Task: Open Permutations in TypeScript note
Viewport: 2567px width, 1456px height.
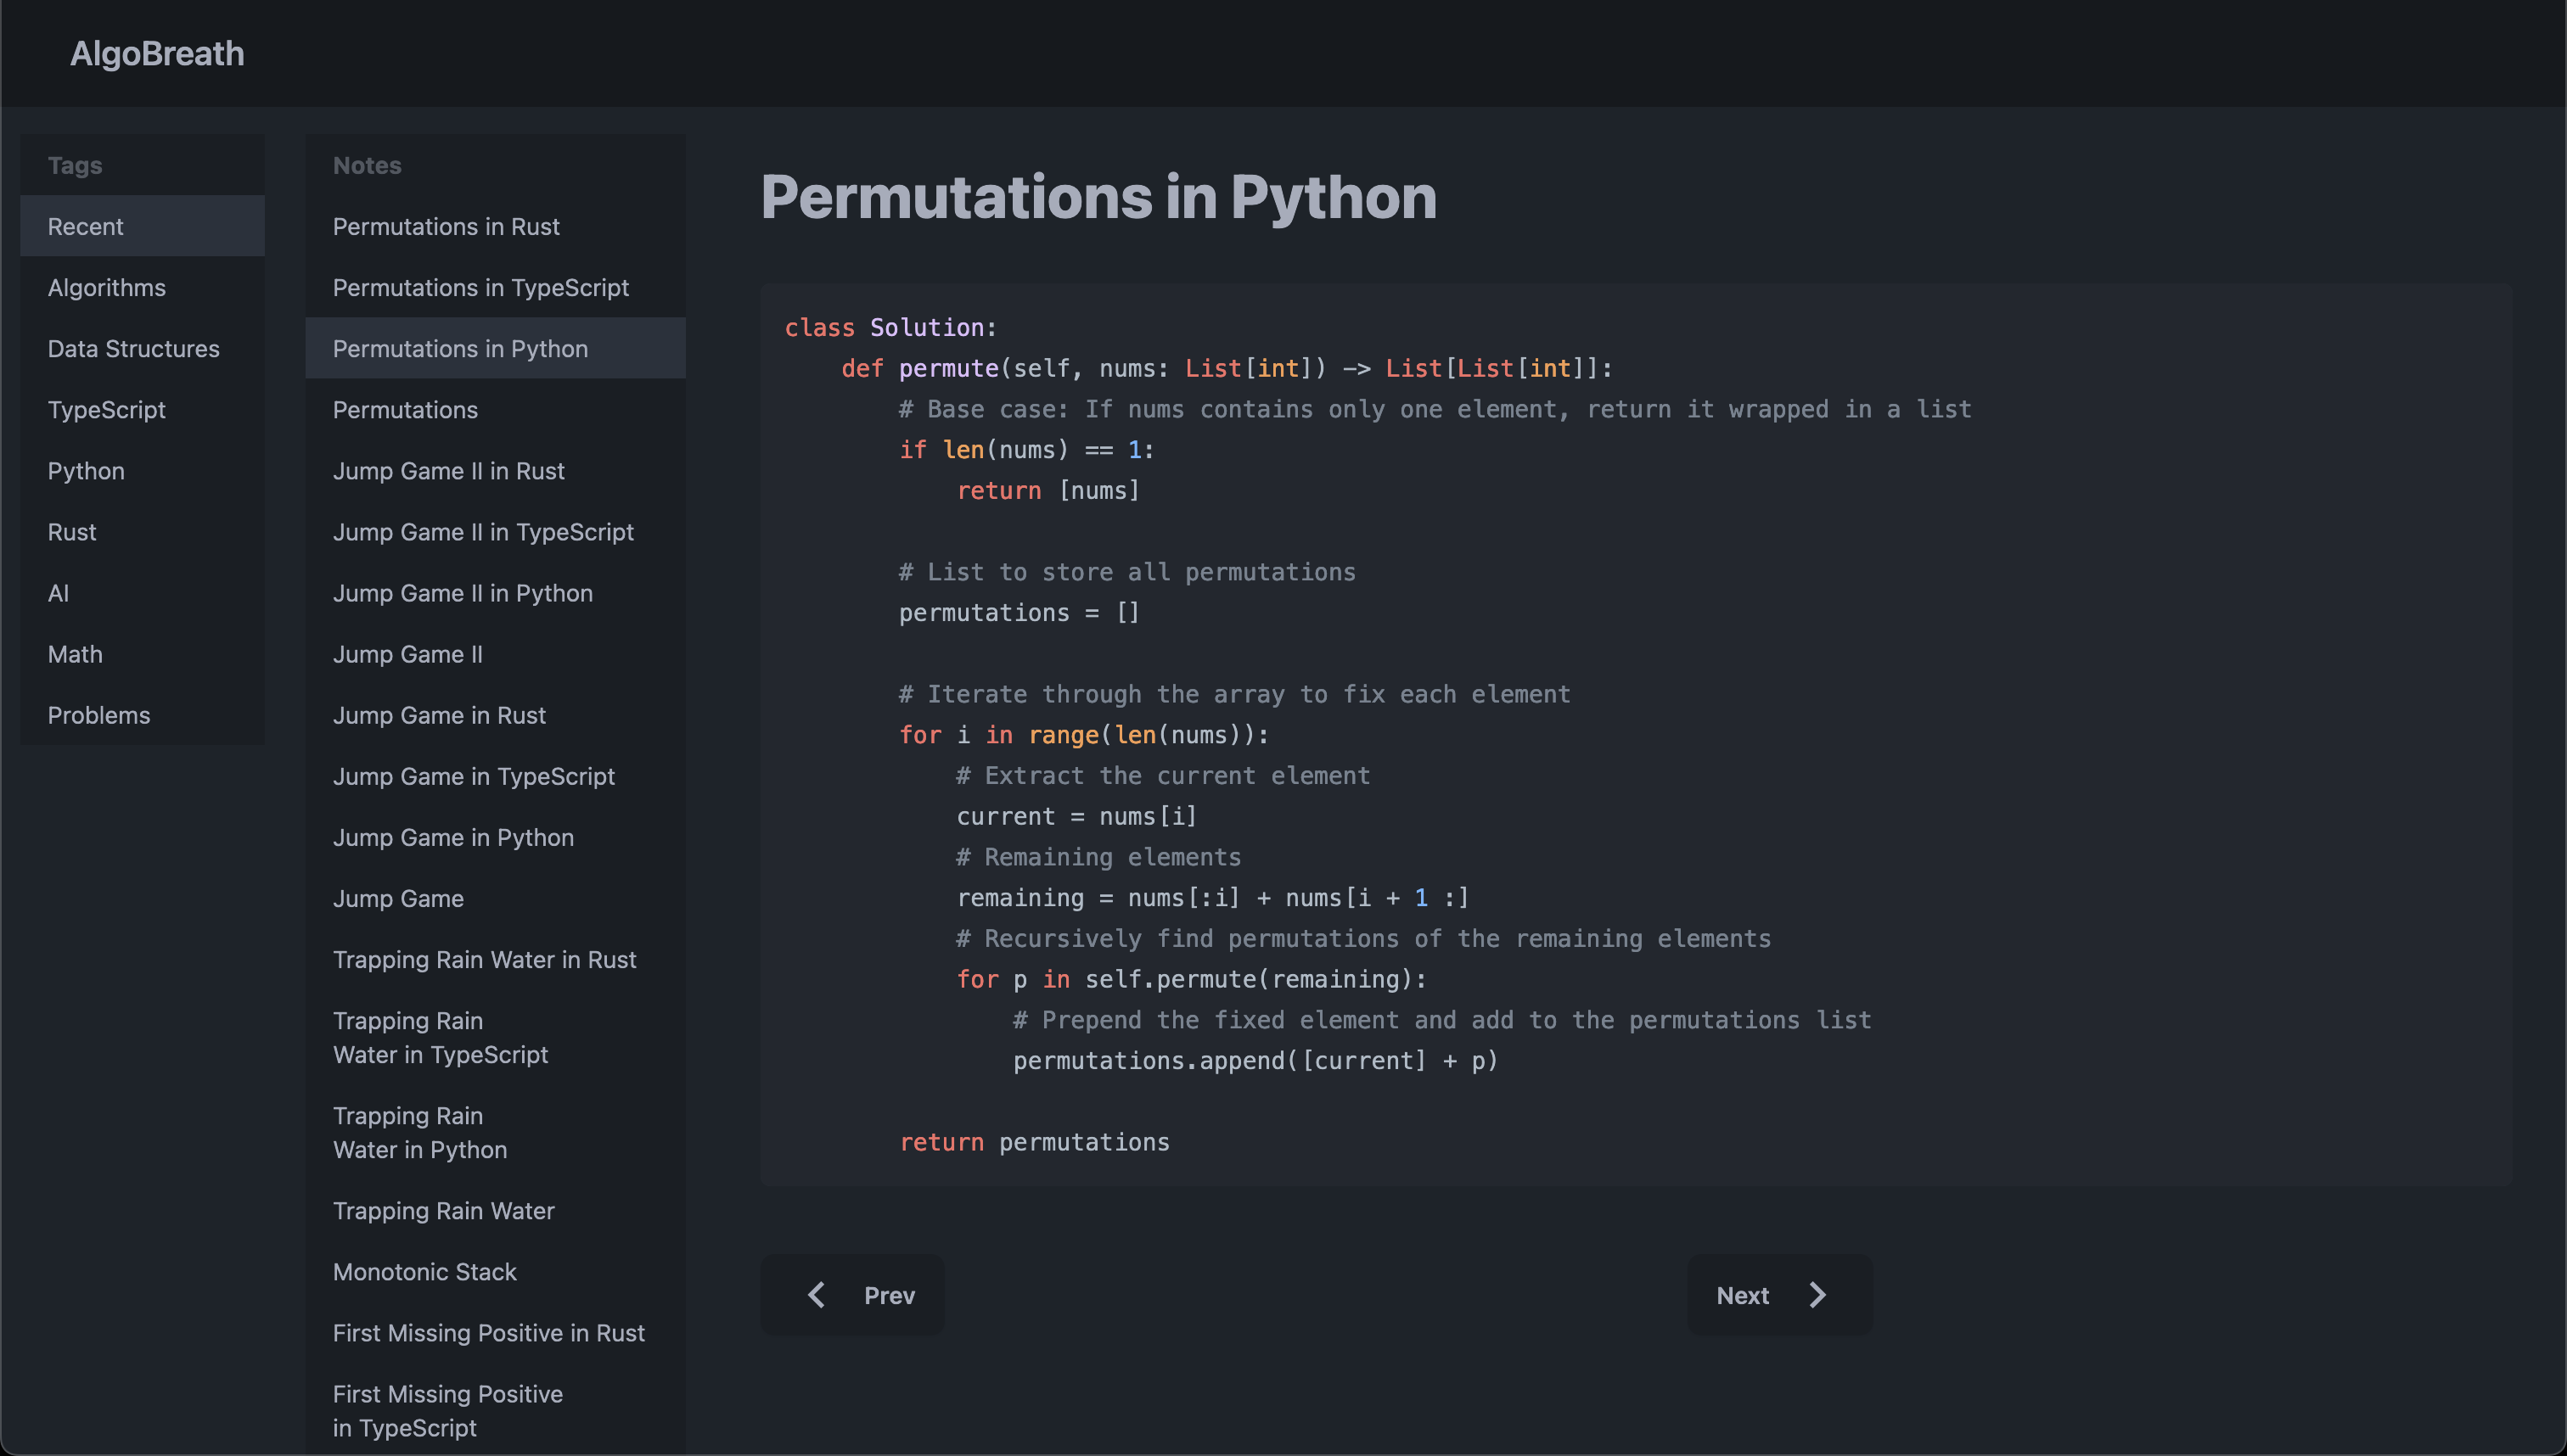Action: pyautogui.click(x=480, y=287)
